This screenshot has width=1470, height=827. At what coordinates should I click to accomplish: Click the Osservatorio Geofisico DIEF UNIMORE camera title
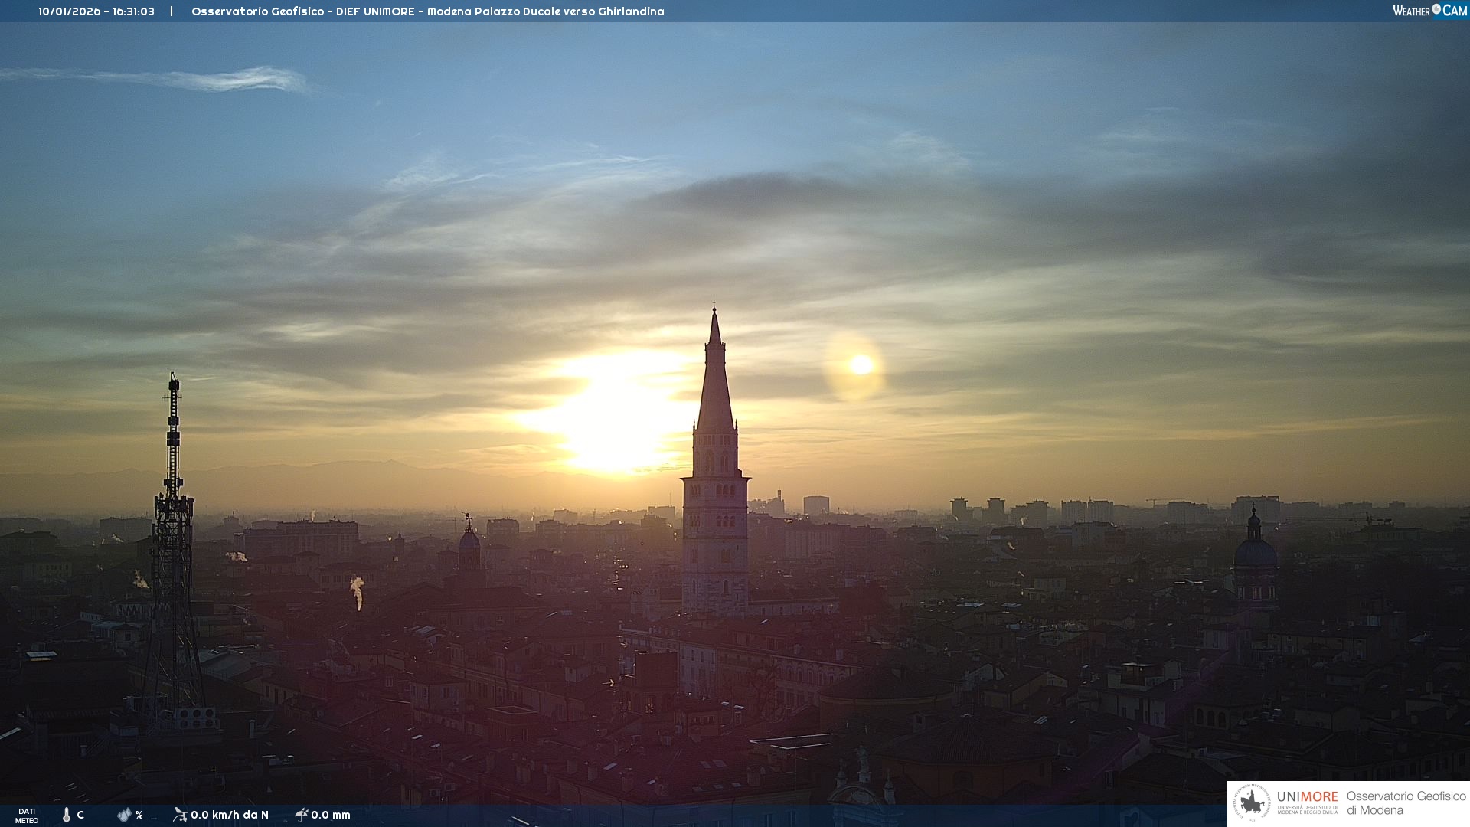pos(427,11)
